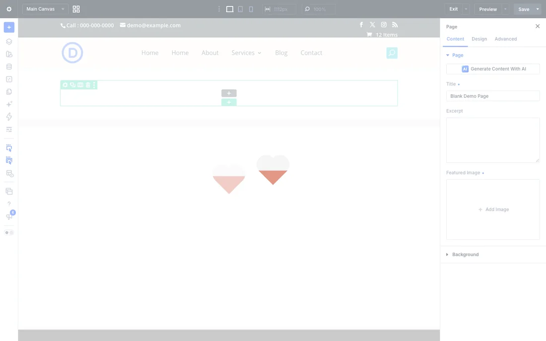Toggle the layout preview eye icon

point(10,173)
